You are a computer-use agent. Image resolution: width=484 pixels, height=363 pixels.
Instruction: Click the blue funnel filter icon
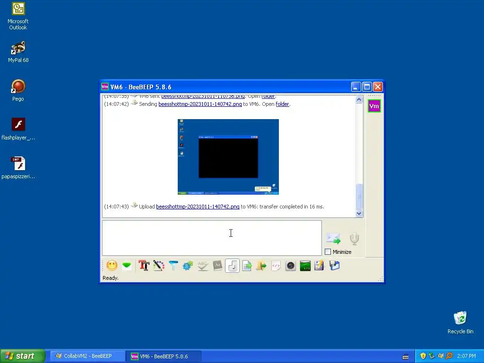(173, 266)
